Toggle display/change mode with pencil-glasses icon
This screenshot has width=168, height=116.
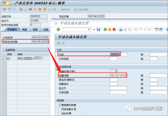[x=4, y=9]
